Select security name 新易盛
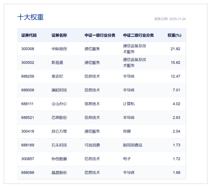 click(57, 62)
